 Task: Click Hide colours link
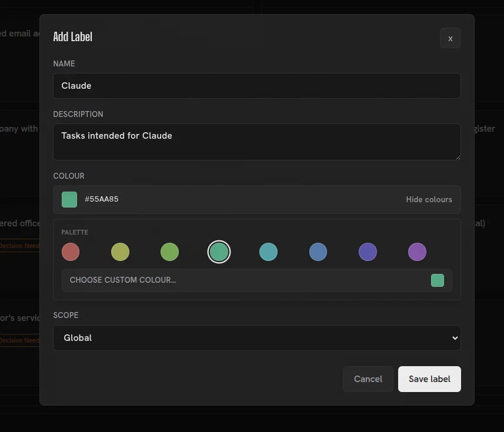429,199
